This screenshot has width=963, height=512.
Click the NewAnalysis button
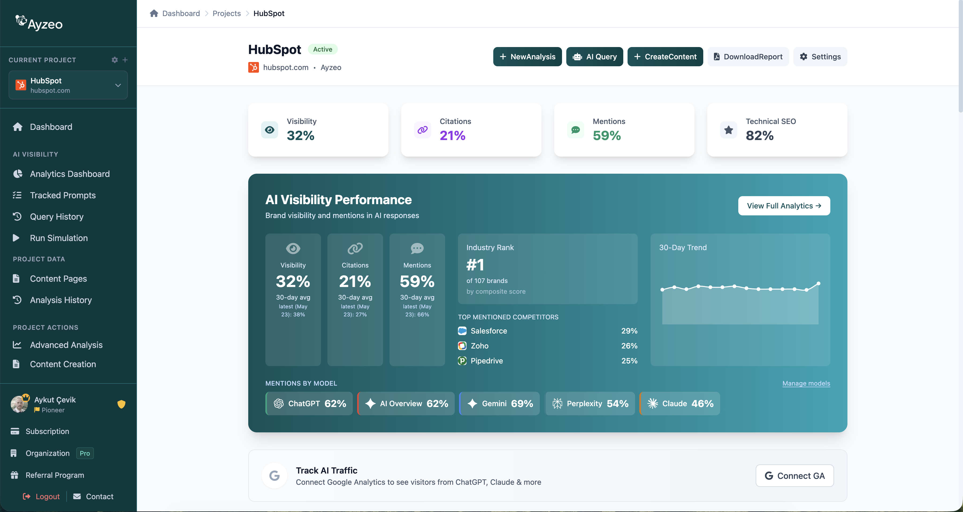pos(528,57)
